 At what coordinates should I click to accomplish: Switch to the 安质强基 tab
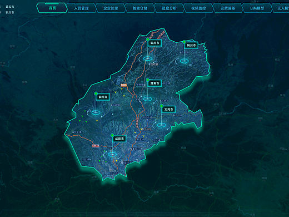click(228, 8)
